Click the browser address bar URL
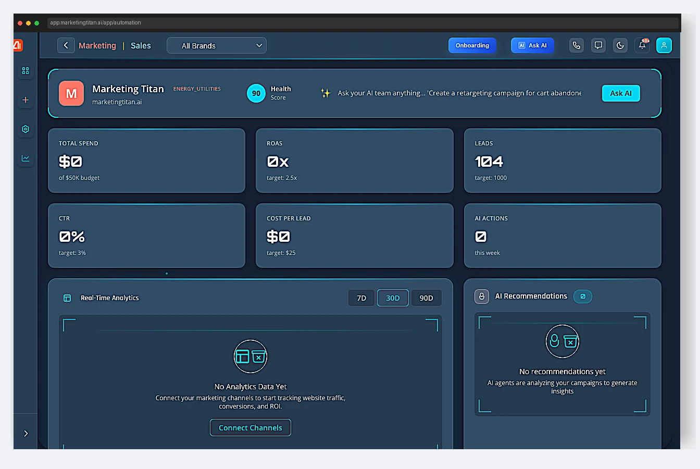 point(96,23)
